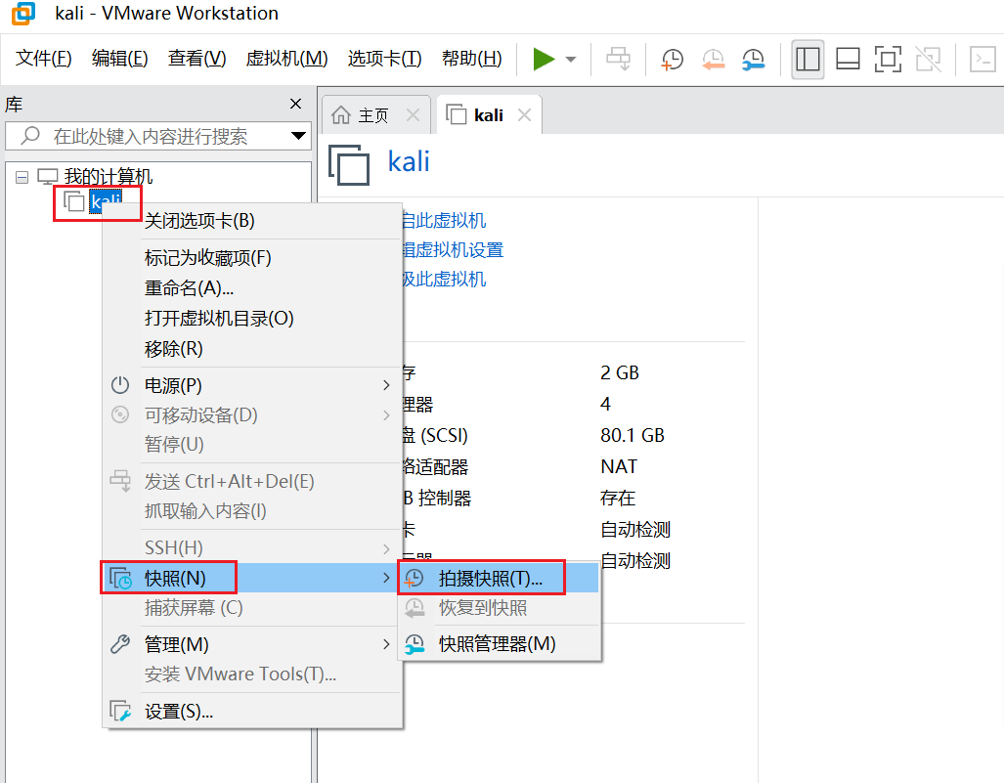This screenshot has width=1004, height=783.
Task: Close the 库 library panel
Action: pyautogui.click(x=295, y=104)
